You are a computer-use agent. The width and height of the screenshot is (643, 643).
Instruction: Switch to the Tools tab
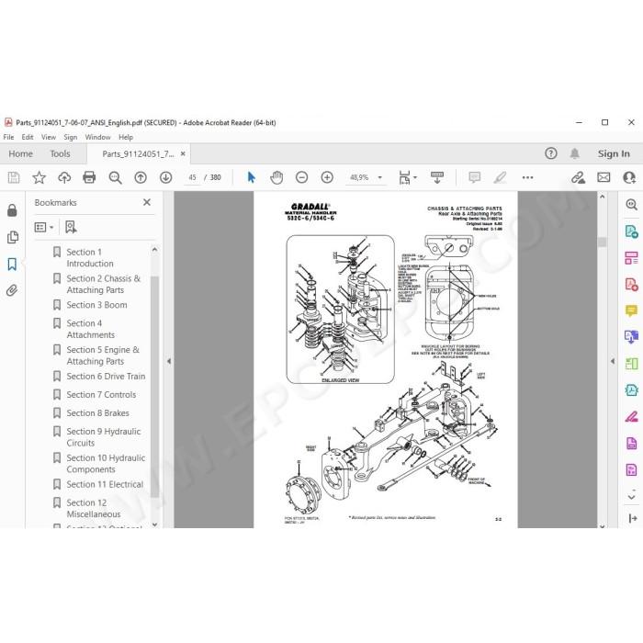pos(60,153)
